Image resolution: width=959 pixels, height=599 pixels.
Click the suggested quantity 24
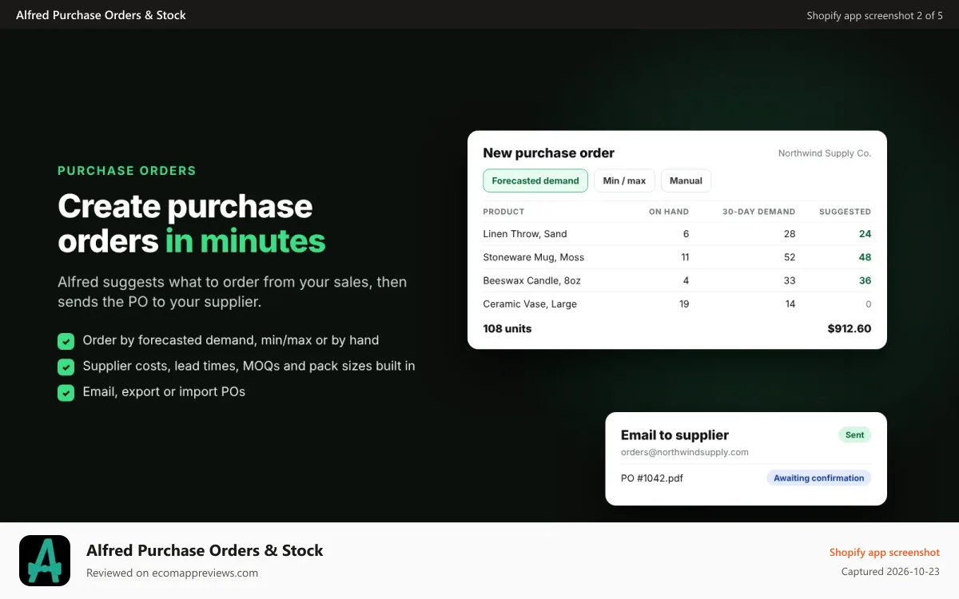[x=865, y=234]
